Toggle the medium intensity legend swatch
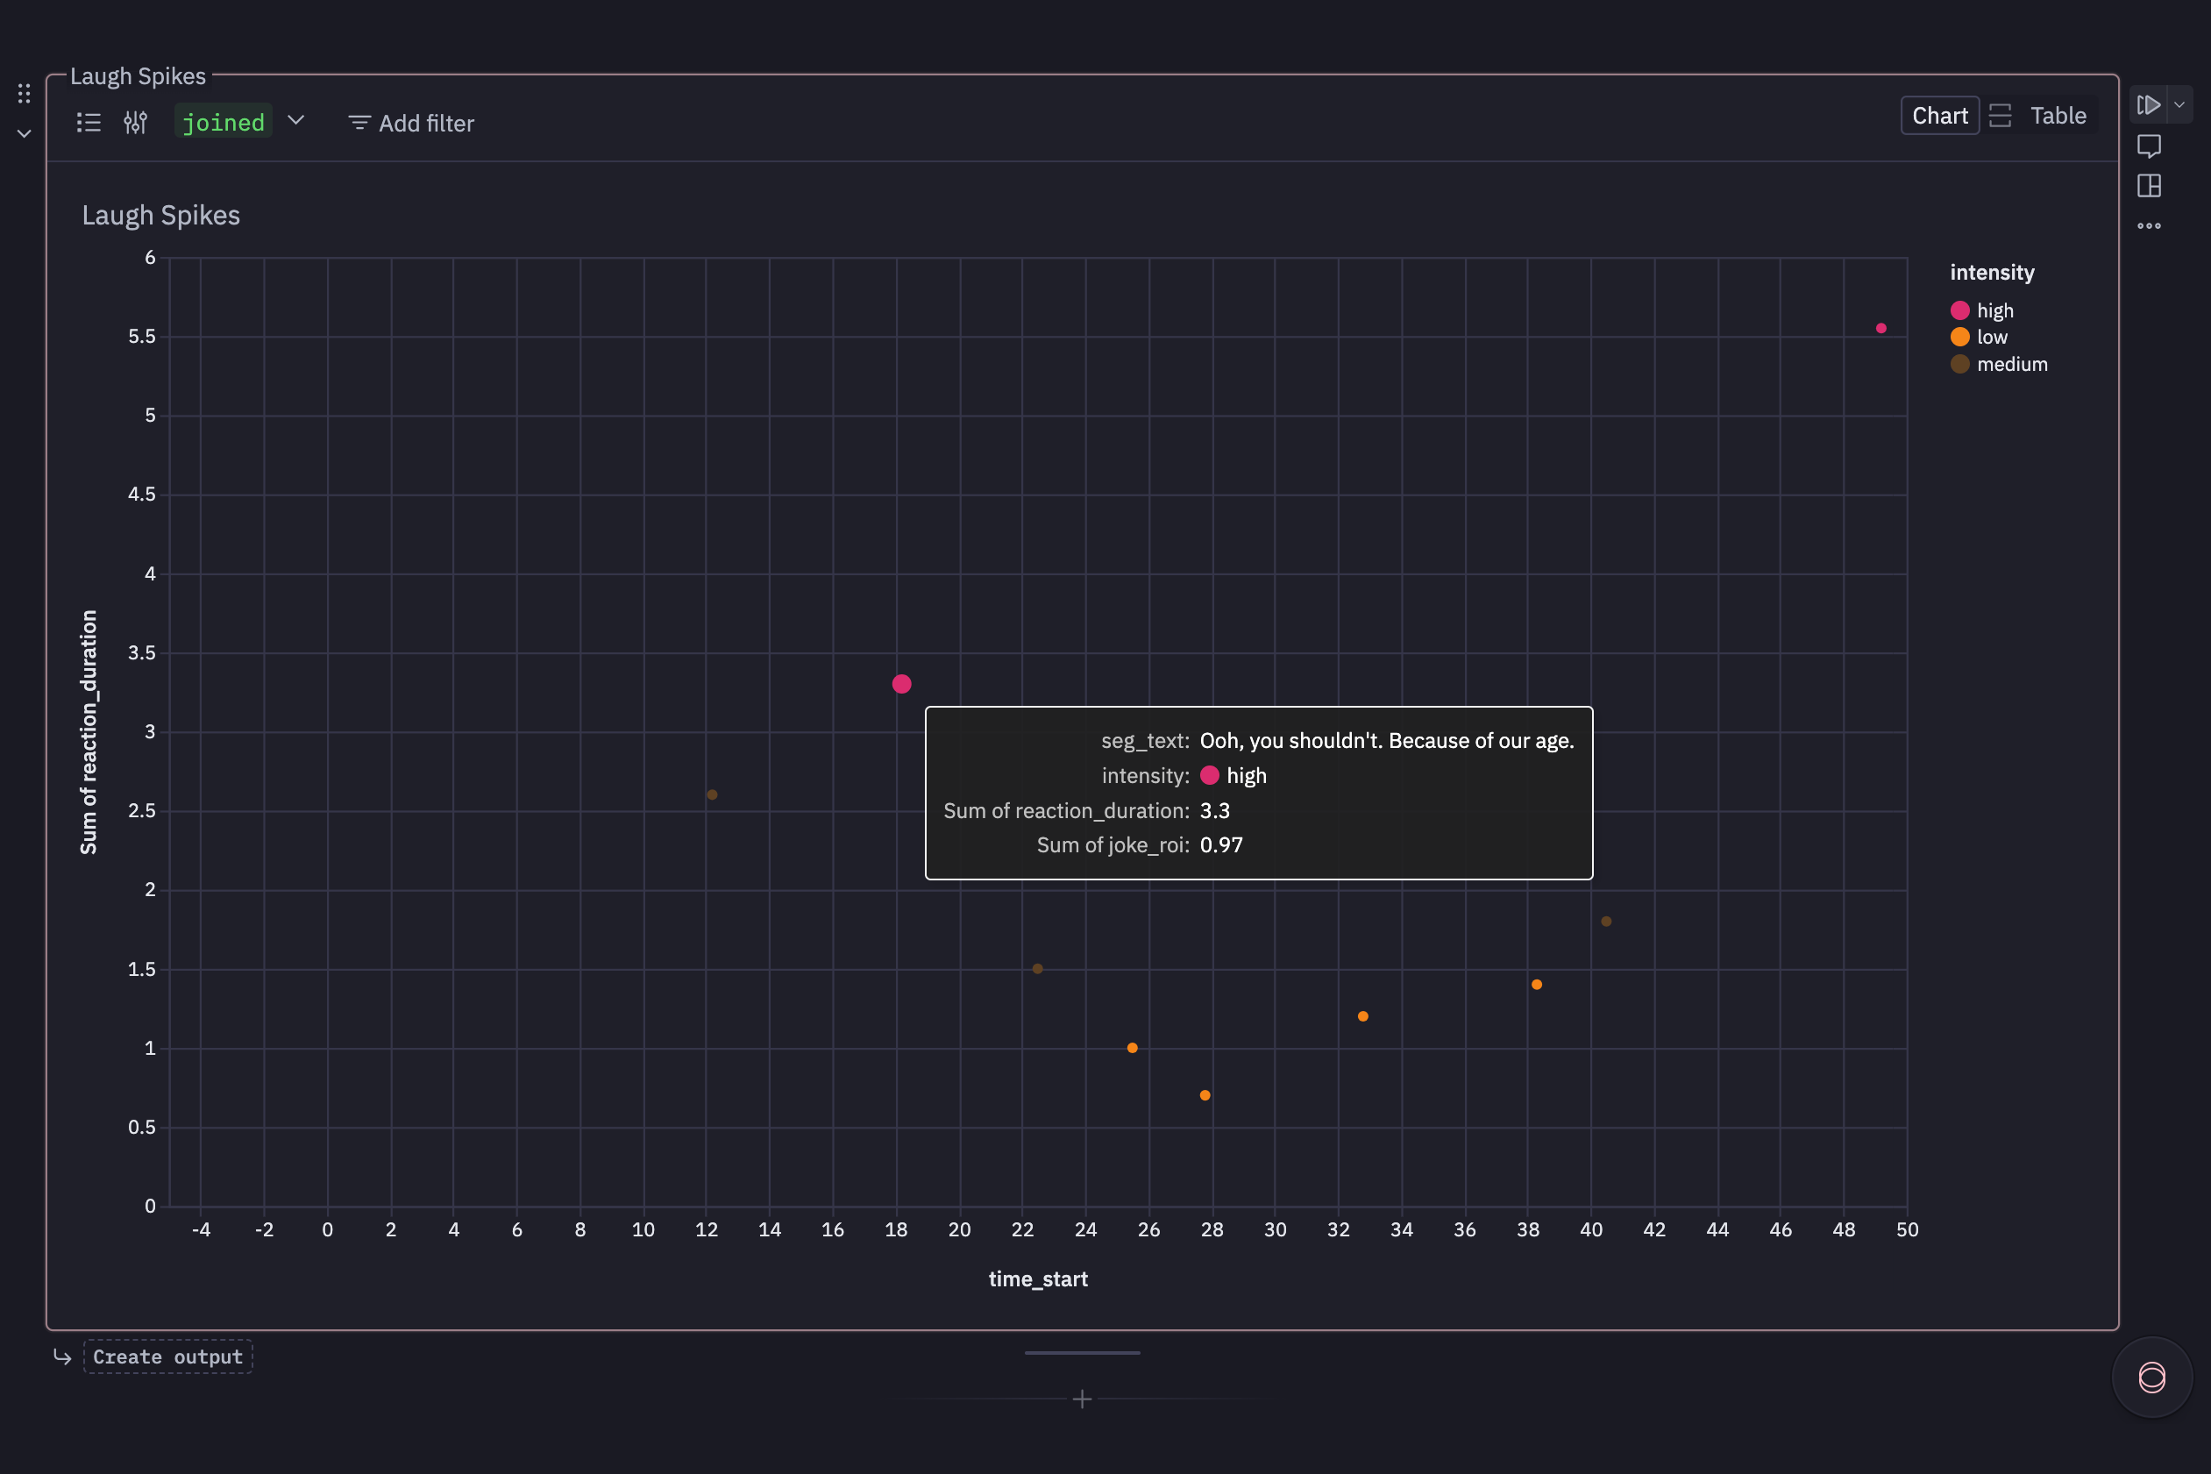This screenshot has height=1474, width=2211. (1960, 364)
